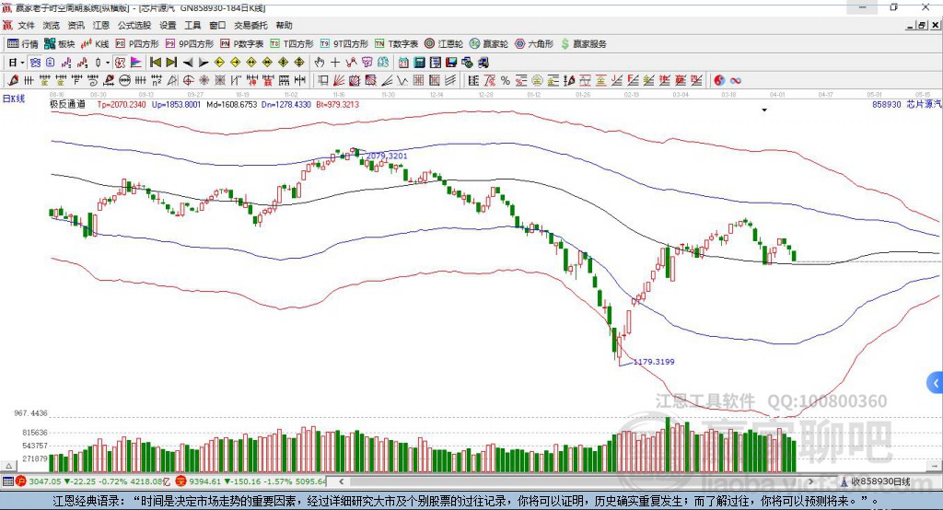Open the 资讯 menu
The image size is (943, 510).
[76, 25]
